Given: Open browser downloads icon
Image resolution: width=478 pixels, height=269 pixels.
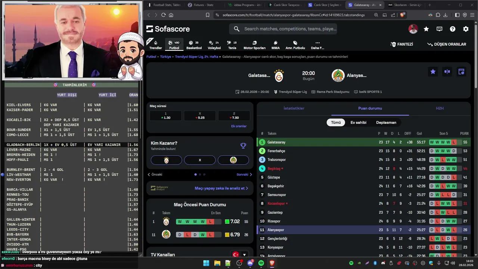Looking at the screenshot, I should [445, 15].
